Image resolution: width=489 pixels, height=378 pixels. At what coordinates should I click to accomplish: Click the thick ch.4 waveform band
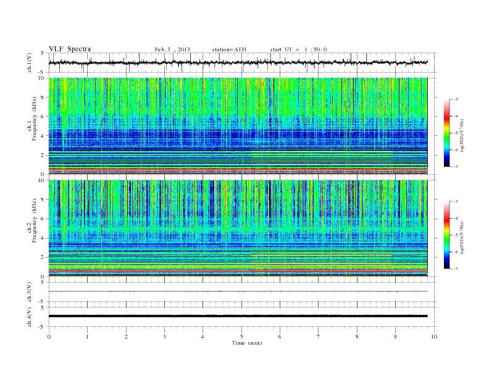pyautogui.click(x=238, y=316)
